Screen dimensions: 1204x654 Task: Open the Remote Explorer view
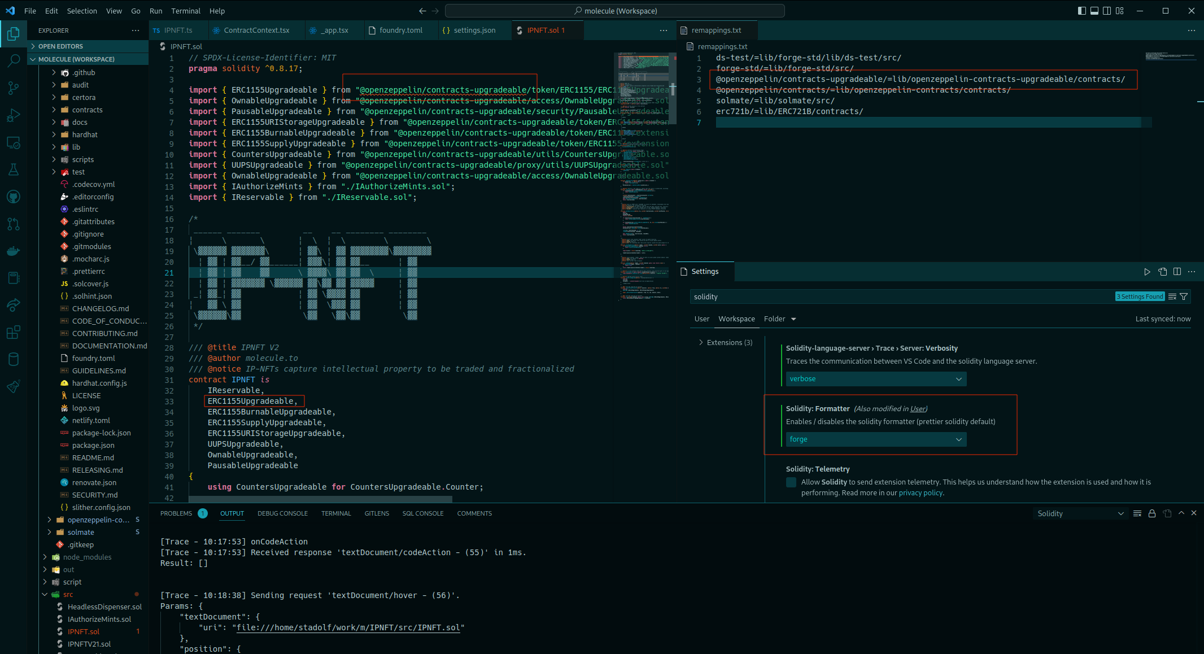click(x=13, y=143)
